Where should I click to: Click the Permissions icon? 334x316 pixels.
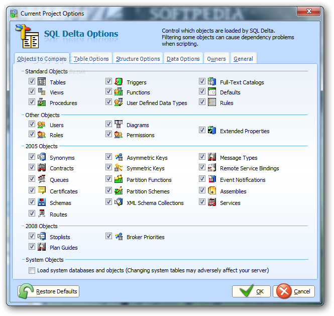(x=119, y=135)
